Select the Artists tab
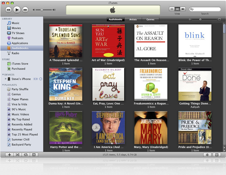Image resolution: width=226 pixels, height=175 pixels. pos(133,19)
